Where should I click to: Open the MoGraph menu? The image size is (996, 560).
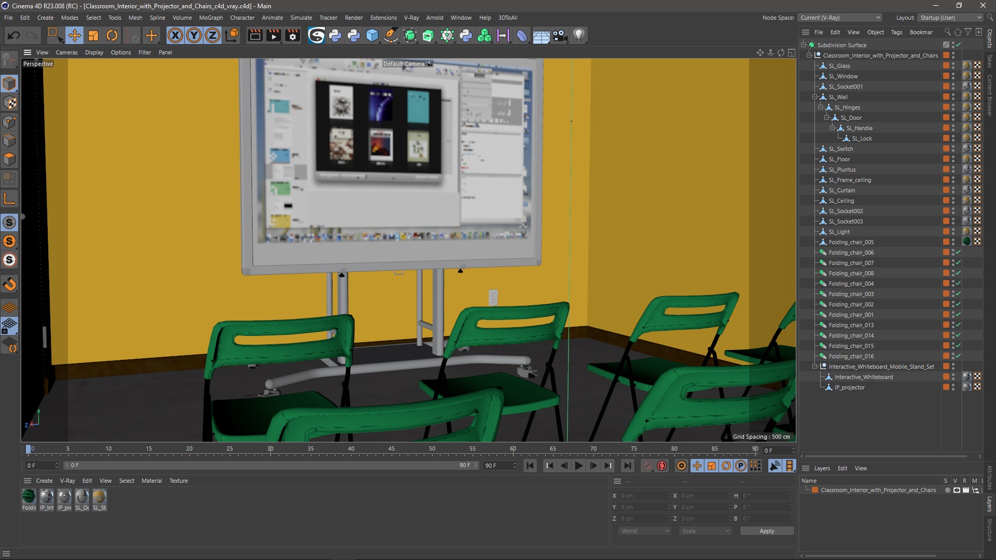click(x=211, y=18)
